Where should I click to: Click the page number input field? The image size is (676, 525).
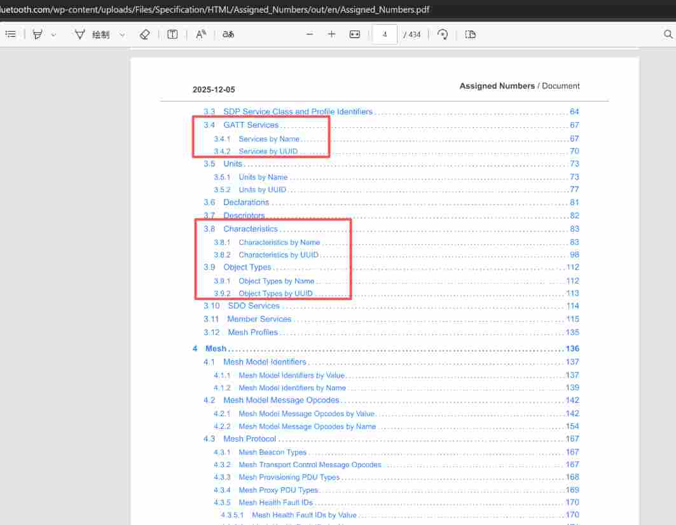[x=385, y=34]
